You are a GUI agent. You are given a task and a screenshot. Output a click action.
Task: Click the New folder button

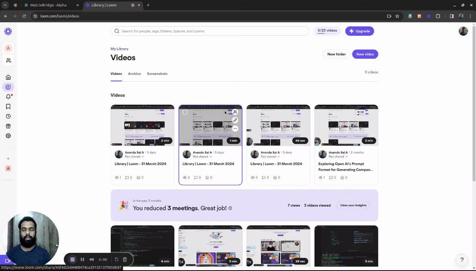point(336,54)
